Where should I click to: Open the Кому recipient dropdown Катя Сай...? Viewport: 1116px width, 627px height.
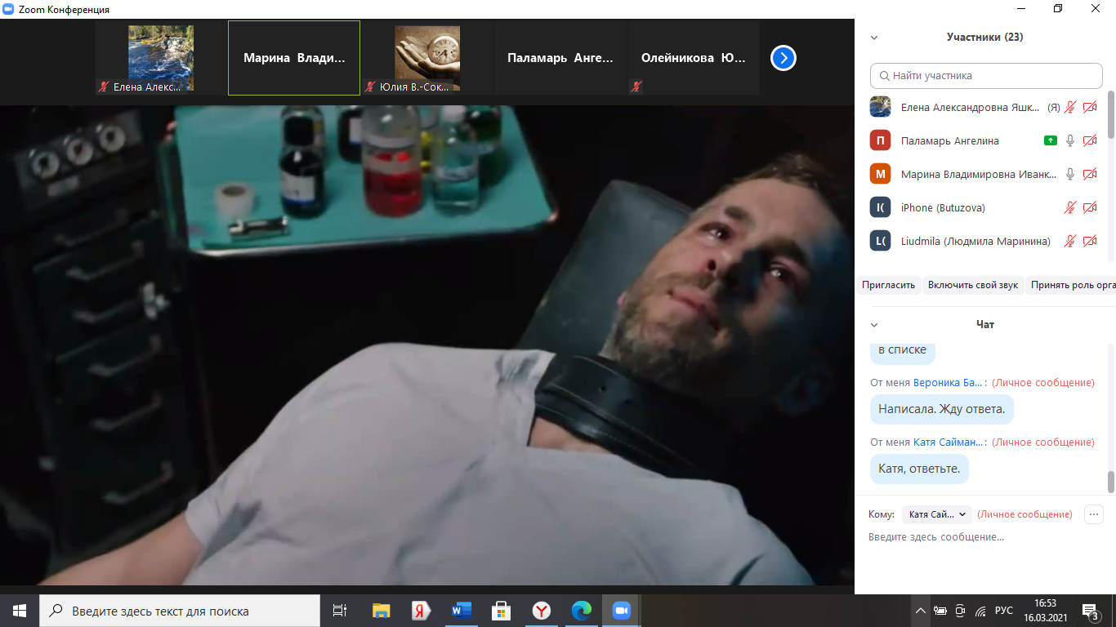click(x=937, y=514)
